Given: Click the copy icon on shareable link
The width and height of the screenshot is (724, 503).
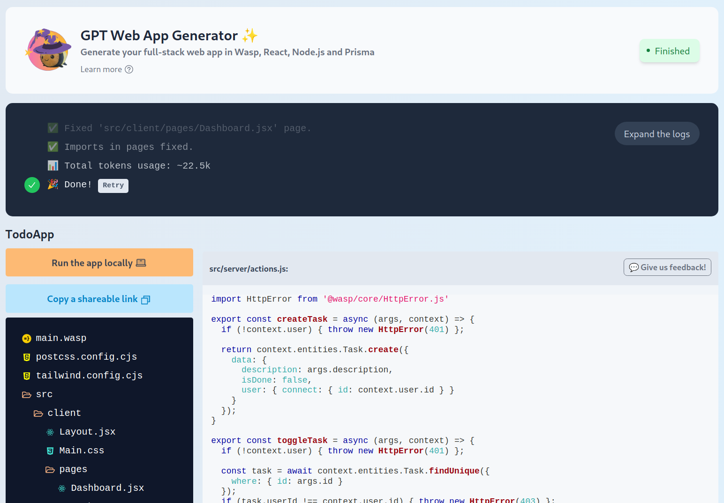Looking at the screenshot, I should click(146, 300).
